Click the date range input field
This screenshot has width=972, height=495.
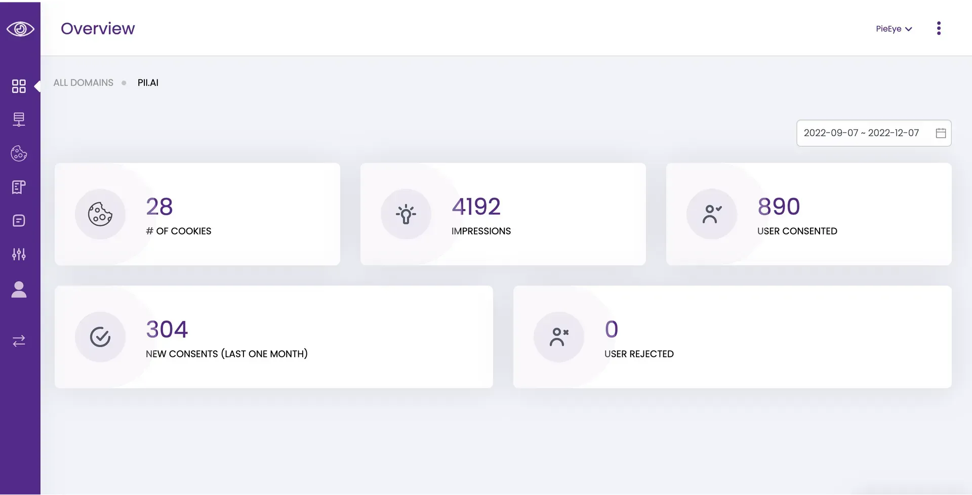874,133
